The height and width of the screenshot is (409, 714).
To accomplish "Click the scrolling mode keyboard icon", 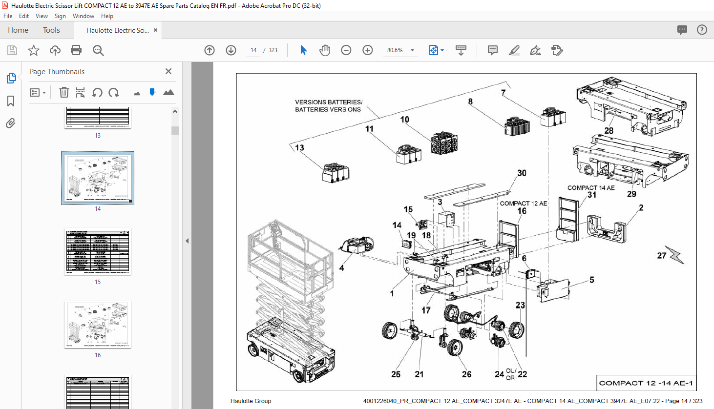I will [461, 50].
